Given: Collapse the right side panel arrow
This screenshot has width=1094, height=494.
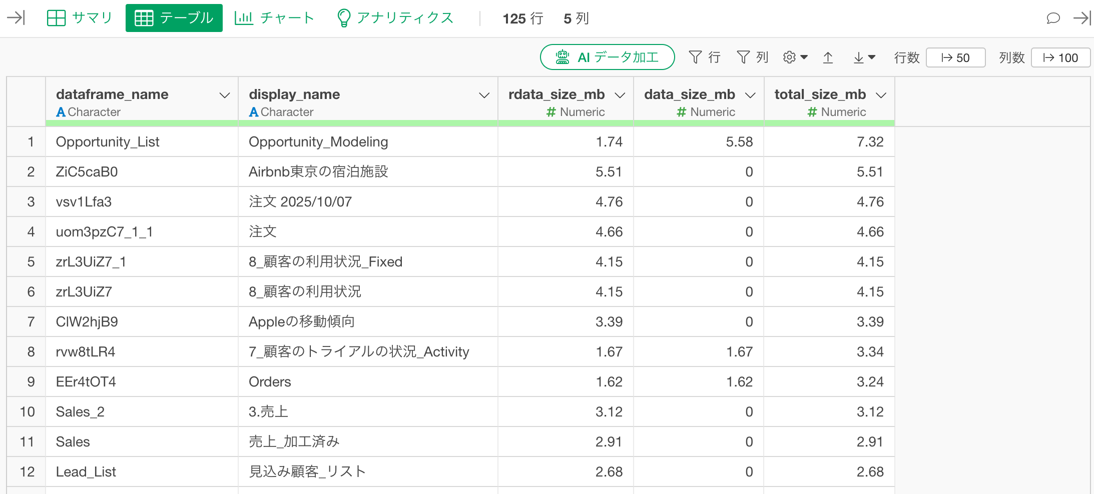Looking at the screenshot, I should tap(1081, 18).
